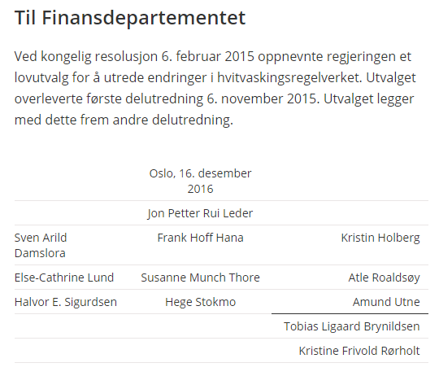Click the phrase 'andre delutredning'
This screenshot has height=376, width=439.
click(172, 120)
